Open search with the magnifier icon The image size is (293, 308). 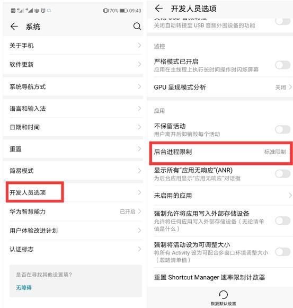[x=137, y=27]
